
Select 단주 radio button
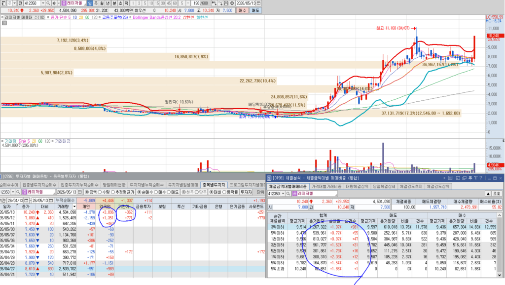tap(197, 192)
